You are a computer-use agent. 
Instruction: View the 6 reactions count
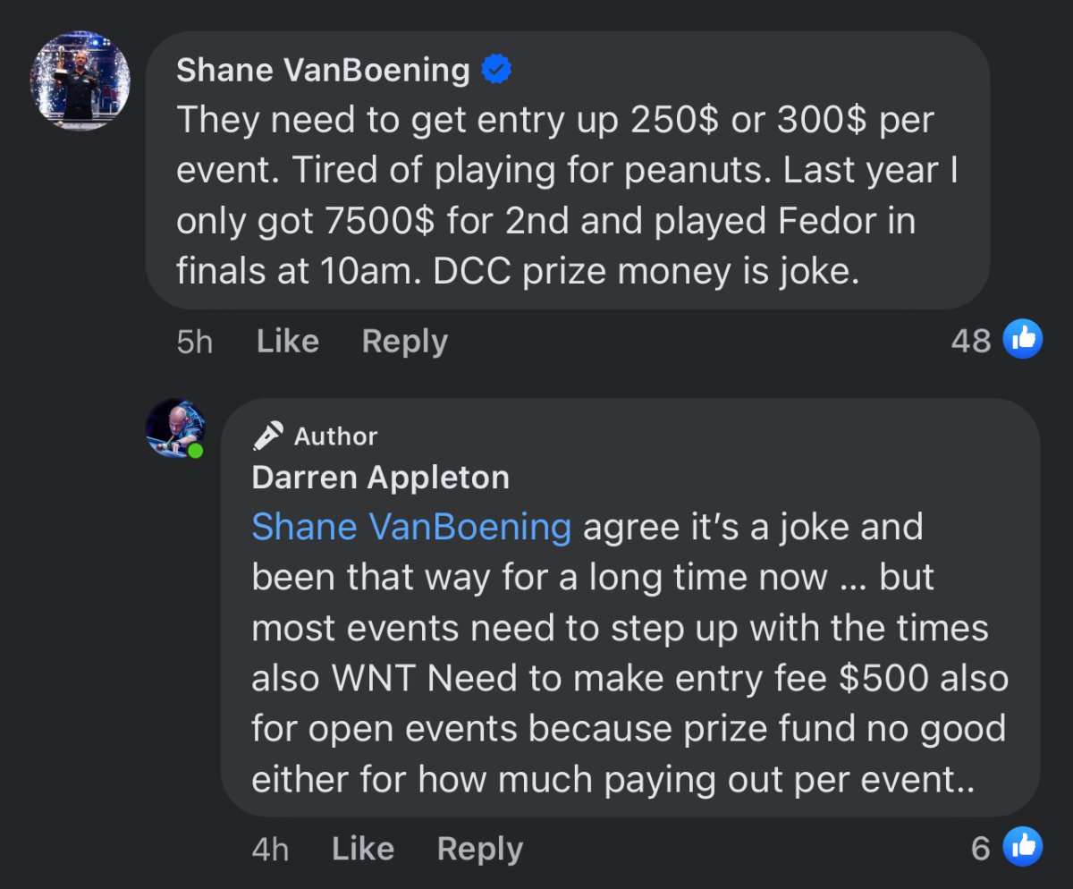980,849
